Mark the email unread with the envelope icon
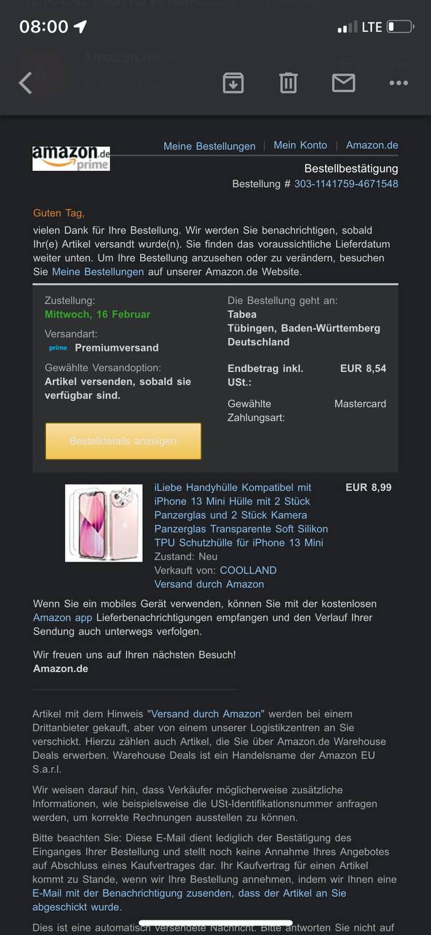This screenshot has width=431, height=935. [343, 83]
